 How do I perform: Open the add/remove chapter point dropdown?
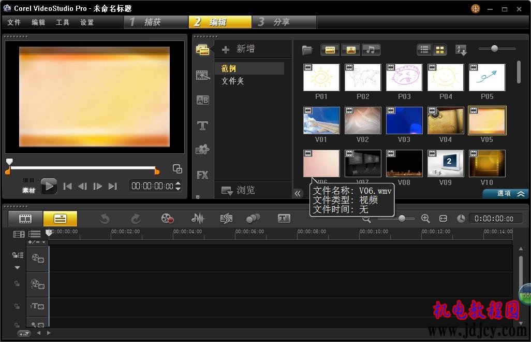[x=37, y=242]
